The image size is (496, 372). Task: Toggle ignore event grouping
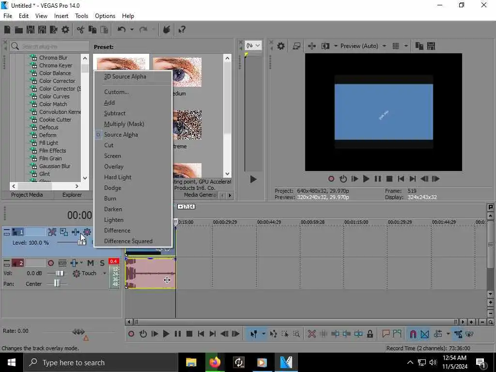(469, 334)
